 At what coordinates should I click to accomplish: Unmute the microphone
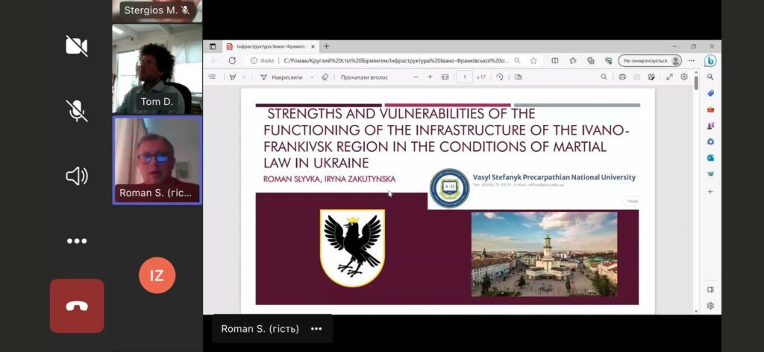[x=76, y=111]
